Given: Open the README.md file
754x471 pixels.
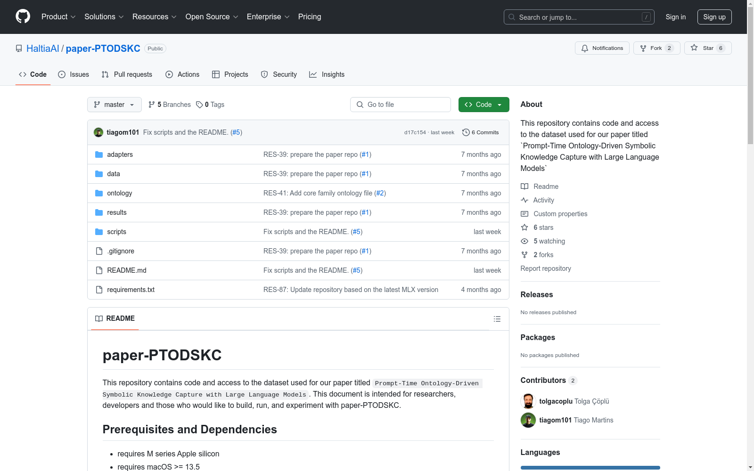Looking at the screenshot, I should 127,270.
